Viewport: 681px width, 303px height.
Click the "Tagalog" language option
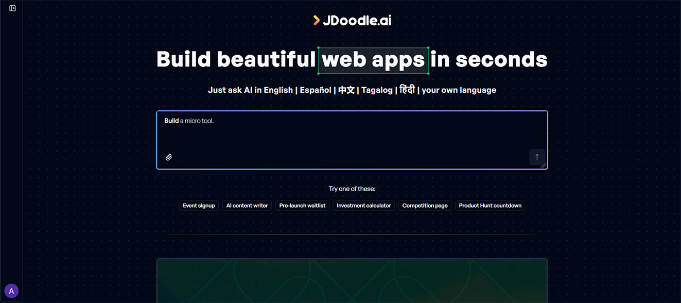coord(377,90)
